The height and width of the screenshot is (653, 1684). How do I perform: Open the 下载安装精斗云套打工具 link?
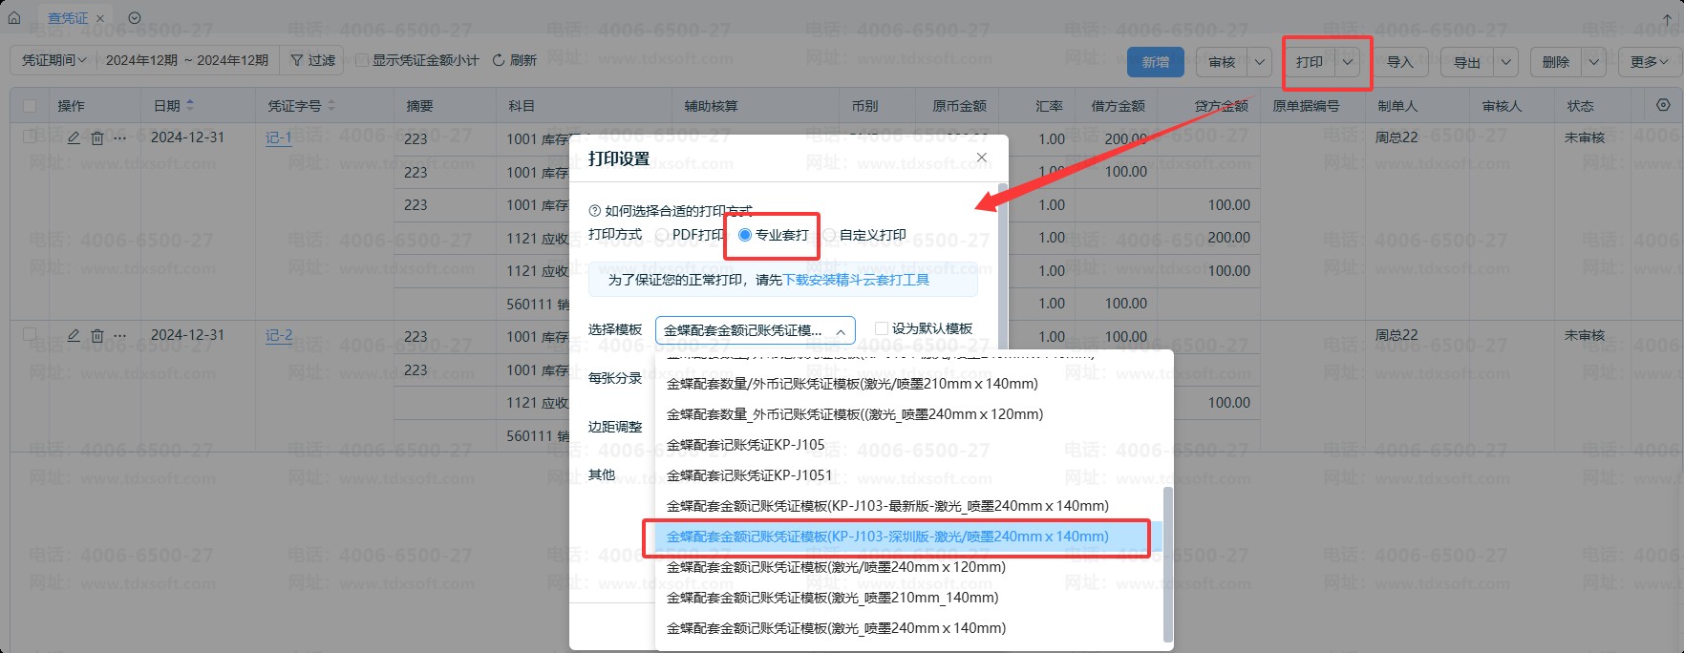(x=856, y=280)
